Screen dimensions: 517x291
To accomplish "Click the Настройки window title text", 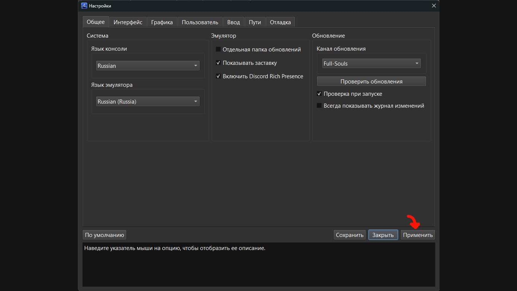I will point(100,6).
